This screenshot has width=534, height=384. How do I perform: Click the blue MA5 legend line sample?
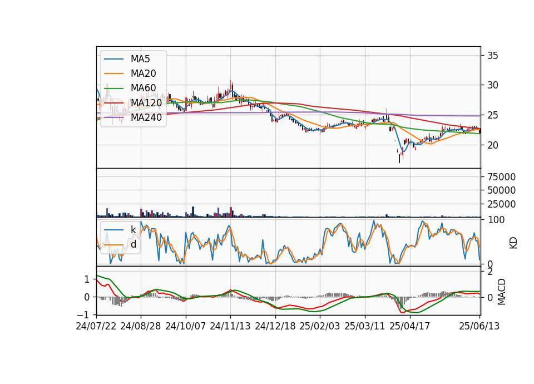(113, 60)
